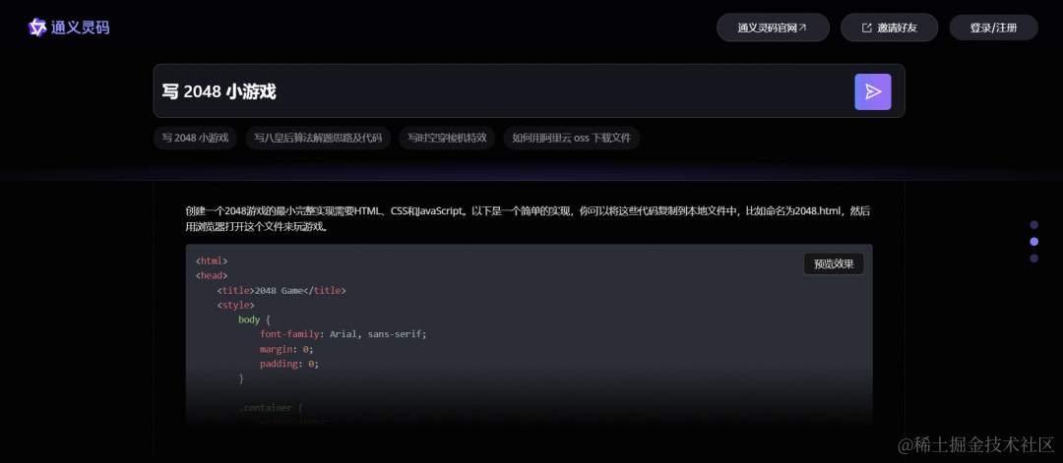Click the 邀请好友 button

point(889,28)
